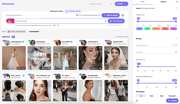Clear the Hochzeitsmode search text with X

[x=106, y=21]
